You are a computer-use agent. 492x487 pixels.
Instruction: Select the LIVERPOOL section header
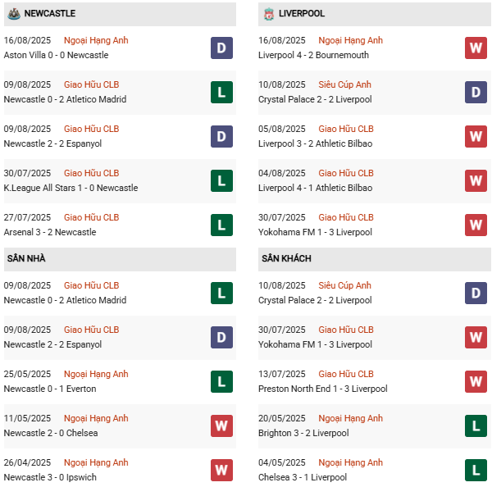tap(302, 14)
